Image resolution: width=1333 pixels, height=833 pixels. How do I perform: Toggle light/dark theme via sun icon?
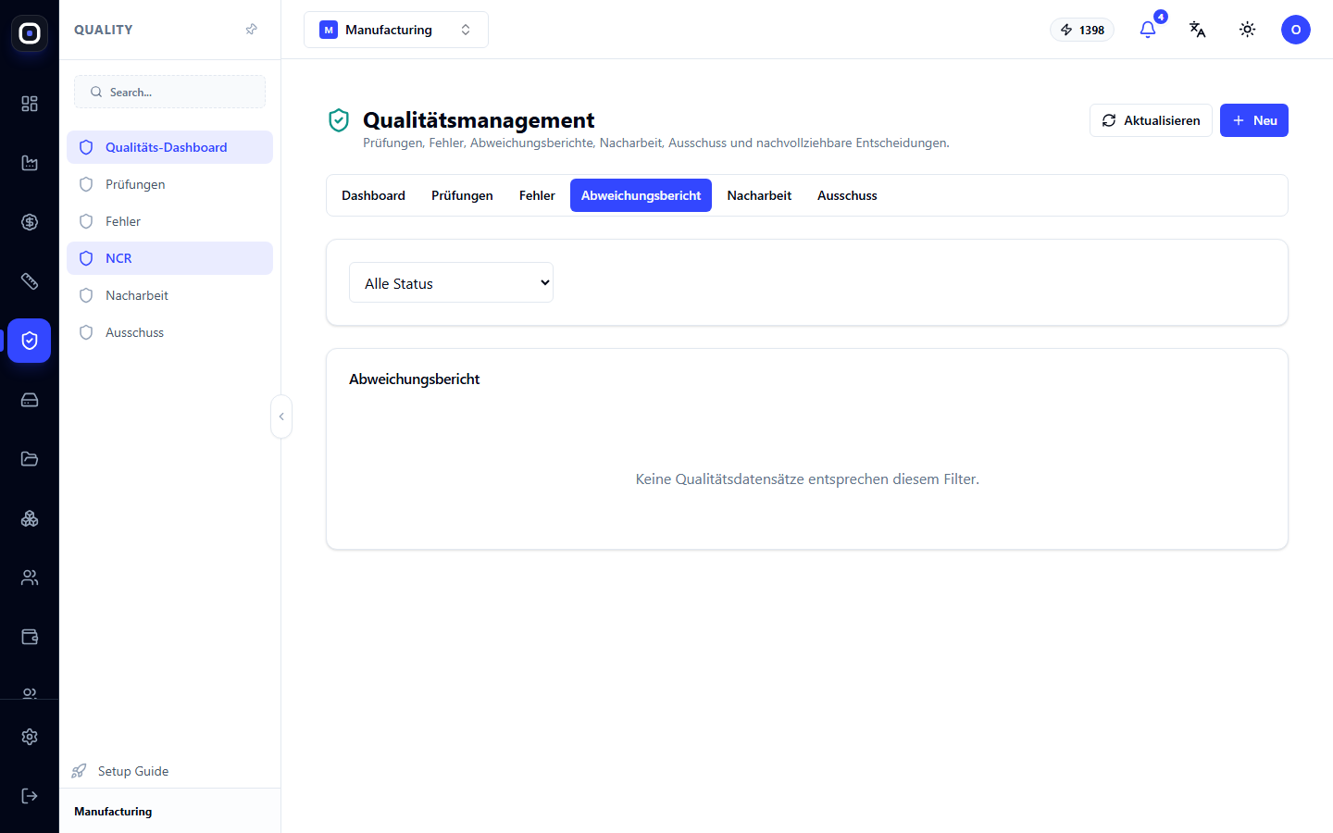(x=1248, y=30)
